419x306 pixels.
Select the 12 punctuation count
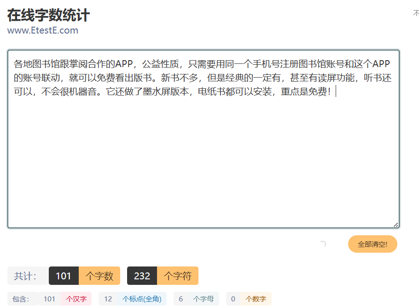point(108,299)
